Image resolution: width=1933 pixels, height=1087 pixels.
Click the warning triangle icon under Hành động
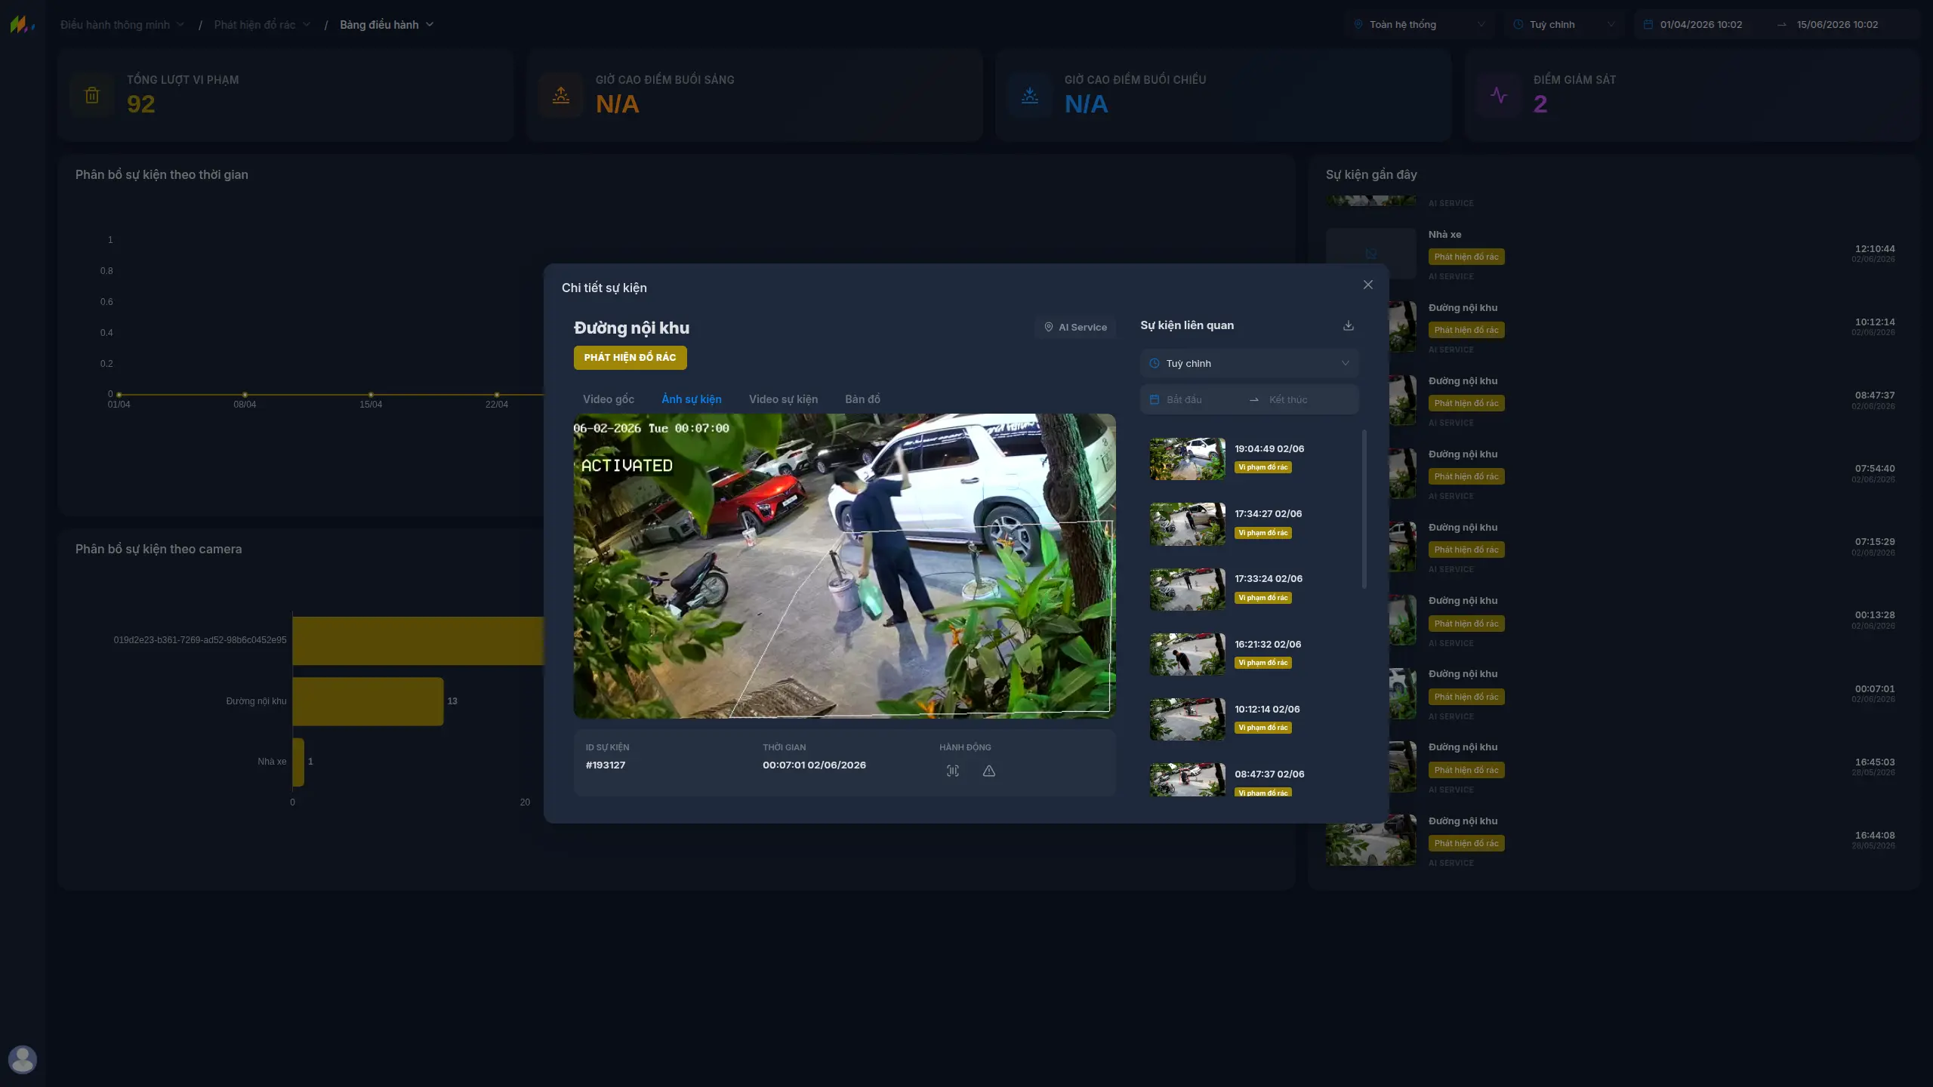[x=989, y=771]
